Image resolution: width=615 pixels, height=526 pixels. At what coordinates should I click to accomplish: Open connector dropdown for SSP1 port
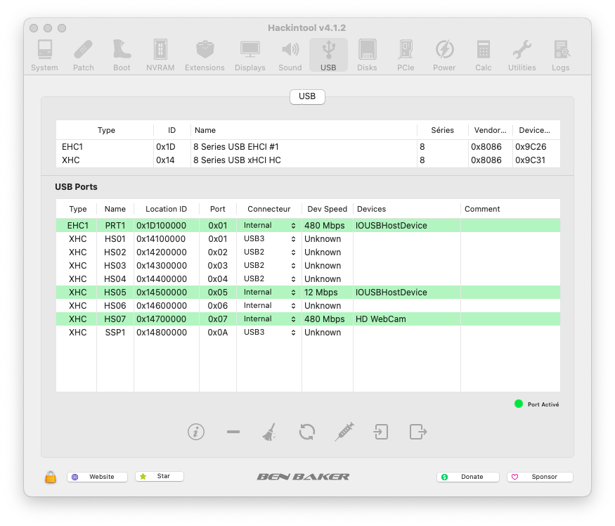pos(269,332)
